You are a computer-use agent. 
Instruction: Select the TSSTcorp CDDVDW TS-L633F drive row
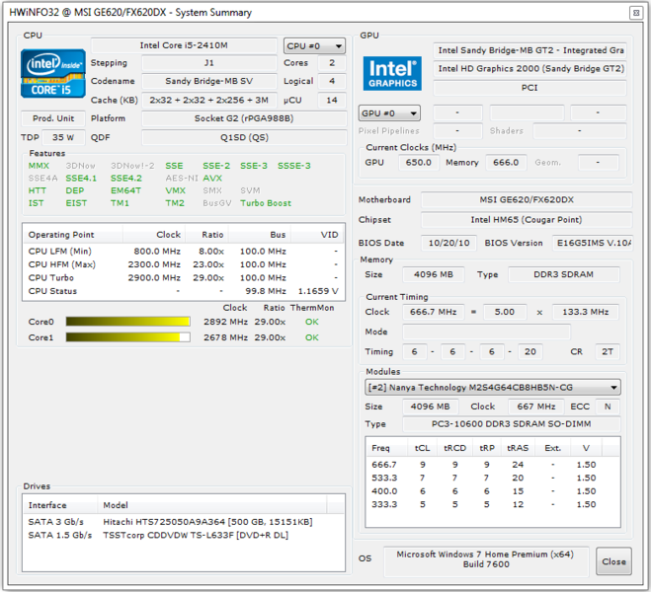point(183,535)
